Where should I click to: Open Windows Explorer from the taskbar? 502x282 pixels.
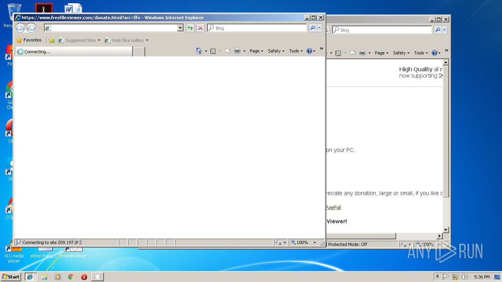pyautogui.click(x=44, y=277)
